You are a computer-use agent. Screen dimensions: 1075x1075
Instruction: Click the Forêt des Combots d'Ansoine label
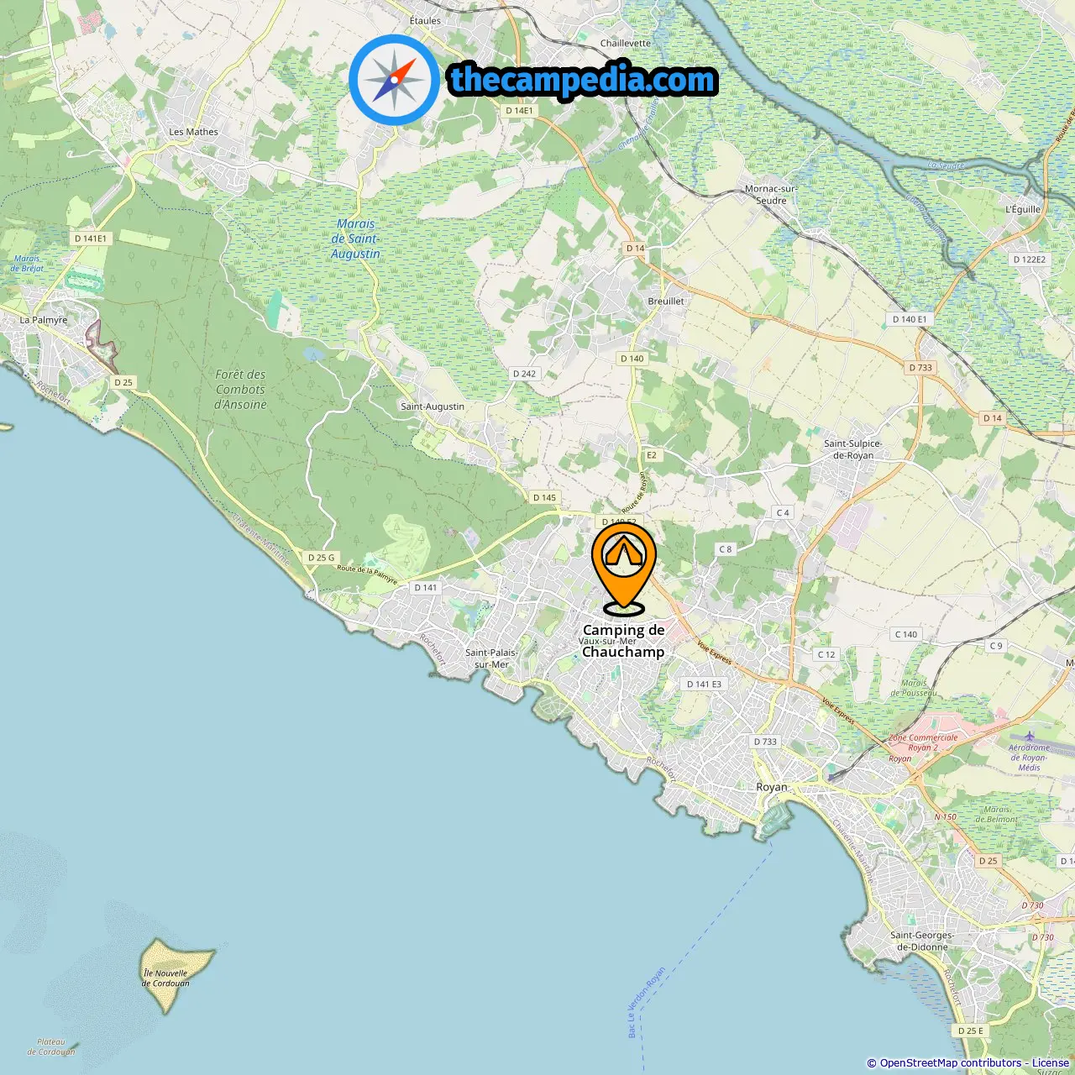241,390
